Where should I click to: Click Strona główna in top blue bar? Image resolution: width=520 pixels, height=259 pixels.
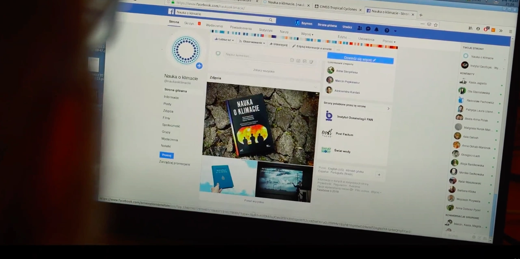pyautogui.click(x=327, y=25)
